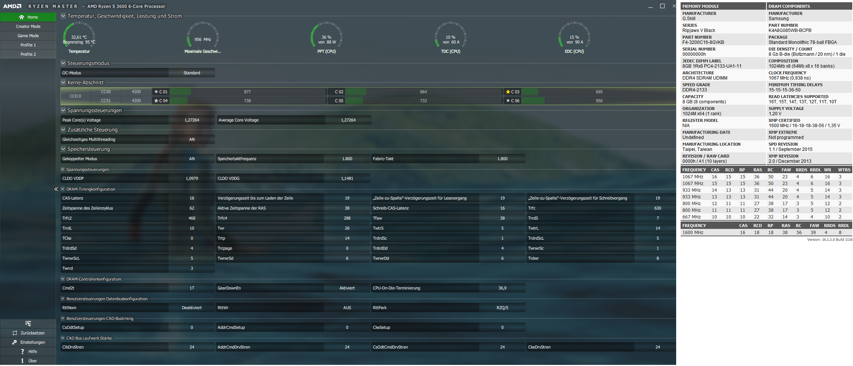Collapse the Steuerungsmodus section

(x=63, y=63)
